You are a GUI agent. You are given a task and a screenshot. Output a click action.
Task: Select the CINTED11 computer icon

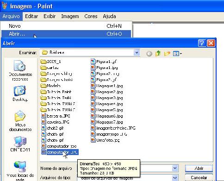(20, 144)
